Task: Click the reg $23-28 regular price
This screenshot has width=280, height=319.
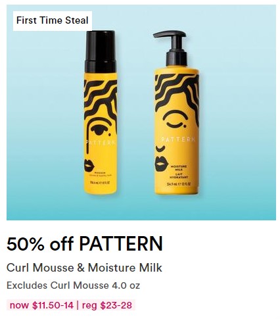Action: coord(107,305)
